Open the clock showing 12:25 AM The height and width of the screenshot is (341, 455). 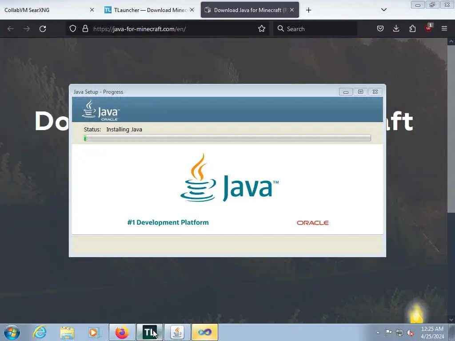432,332
